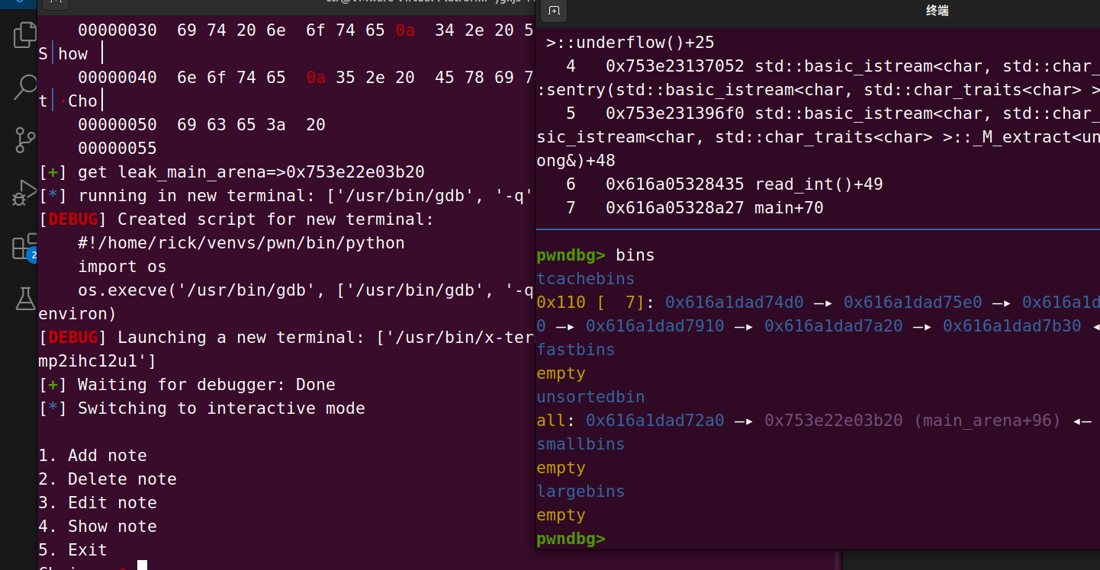
Task: Click the "2. Delete note" menu line
Action: 107,479
